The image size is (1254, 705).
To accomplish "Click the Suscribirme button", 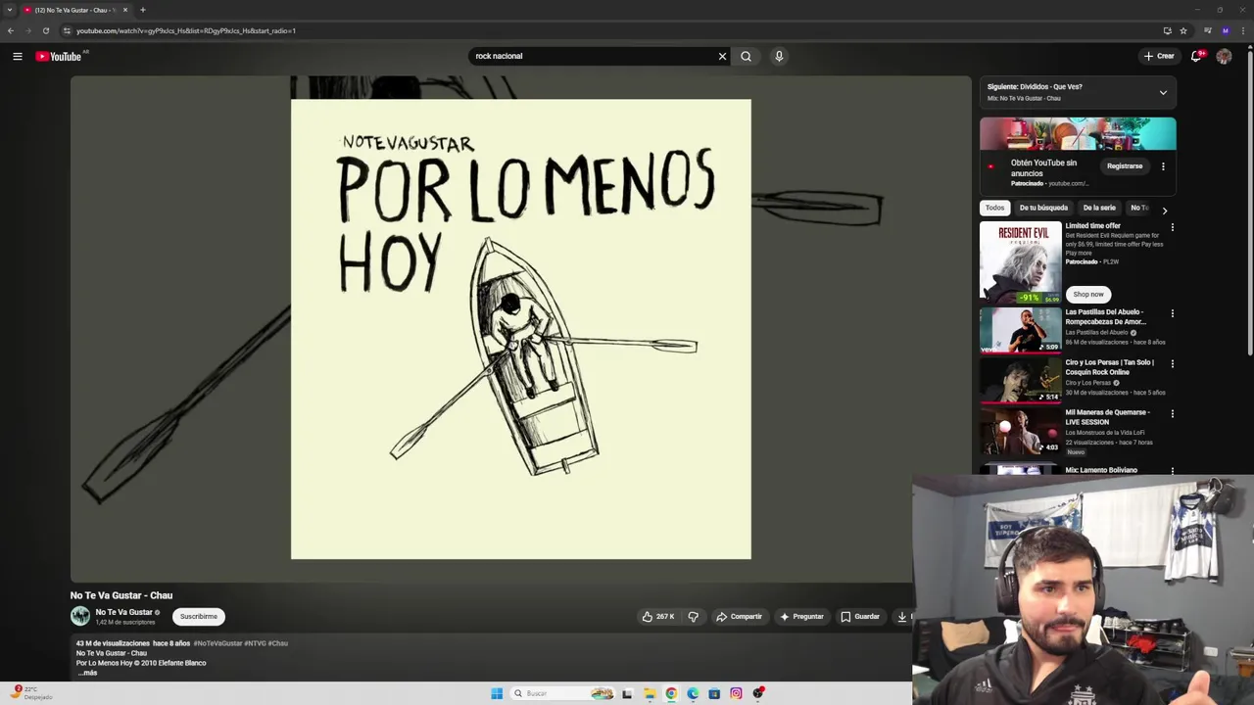I will [199, 616].
